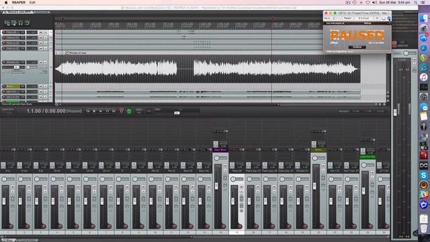Open Finder from the Dock
This screenshot has height=242, width=430.
424,18
